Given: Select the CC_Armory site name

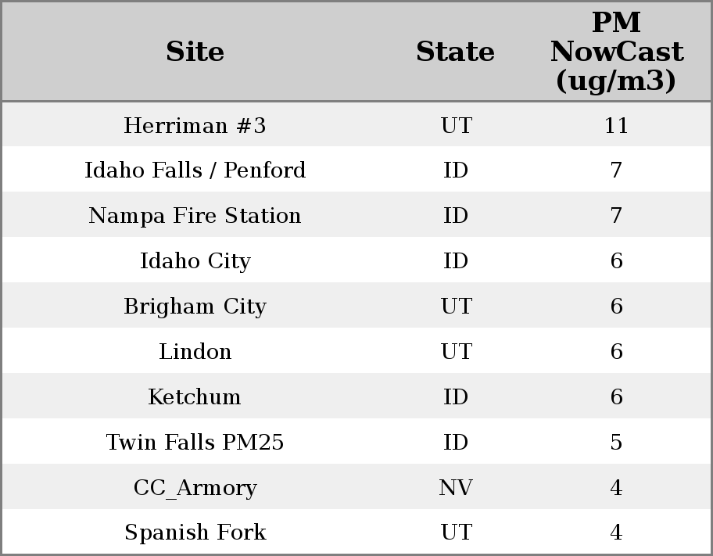Looking at the screenshot, I should (195, 488).
